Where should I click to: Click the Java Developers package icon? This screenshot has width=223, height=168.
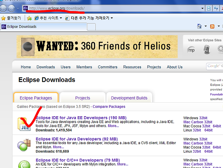24,145
